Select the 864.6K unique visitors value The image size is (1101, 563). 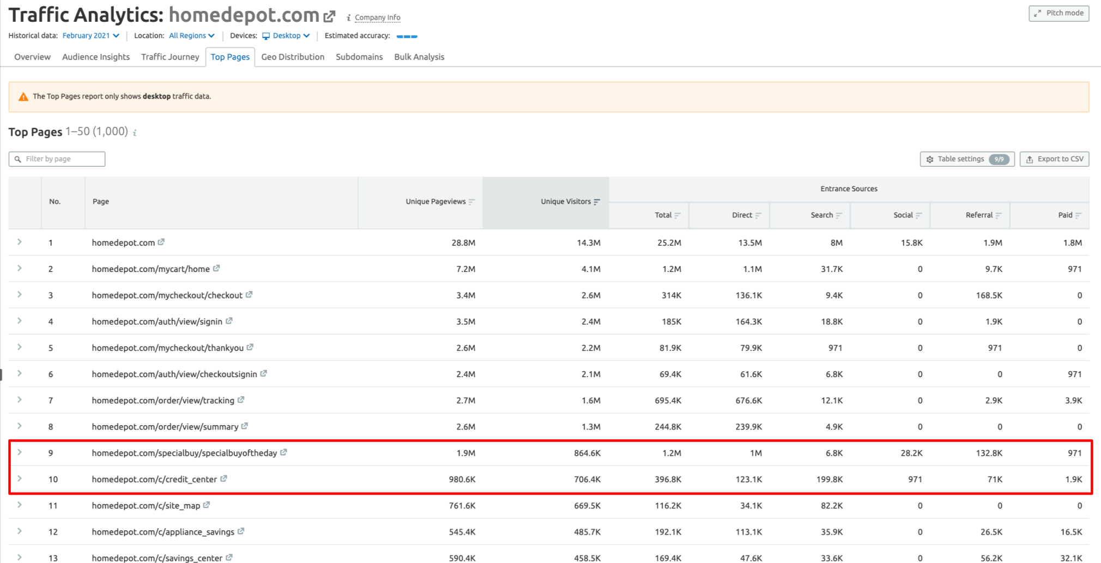click(587, 453)
